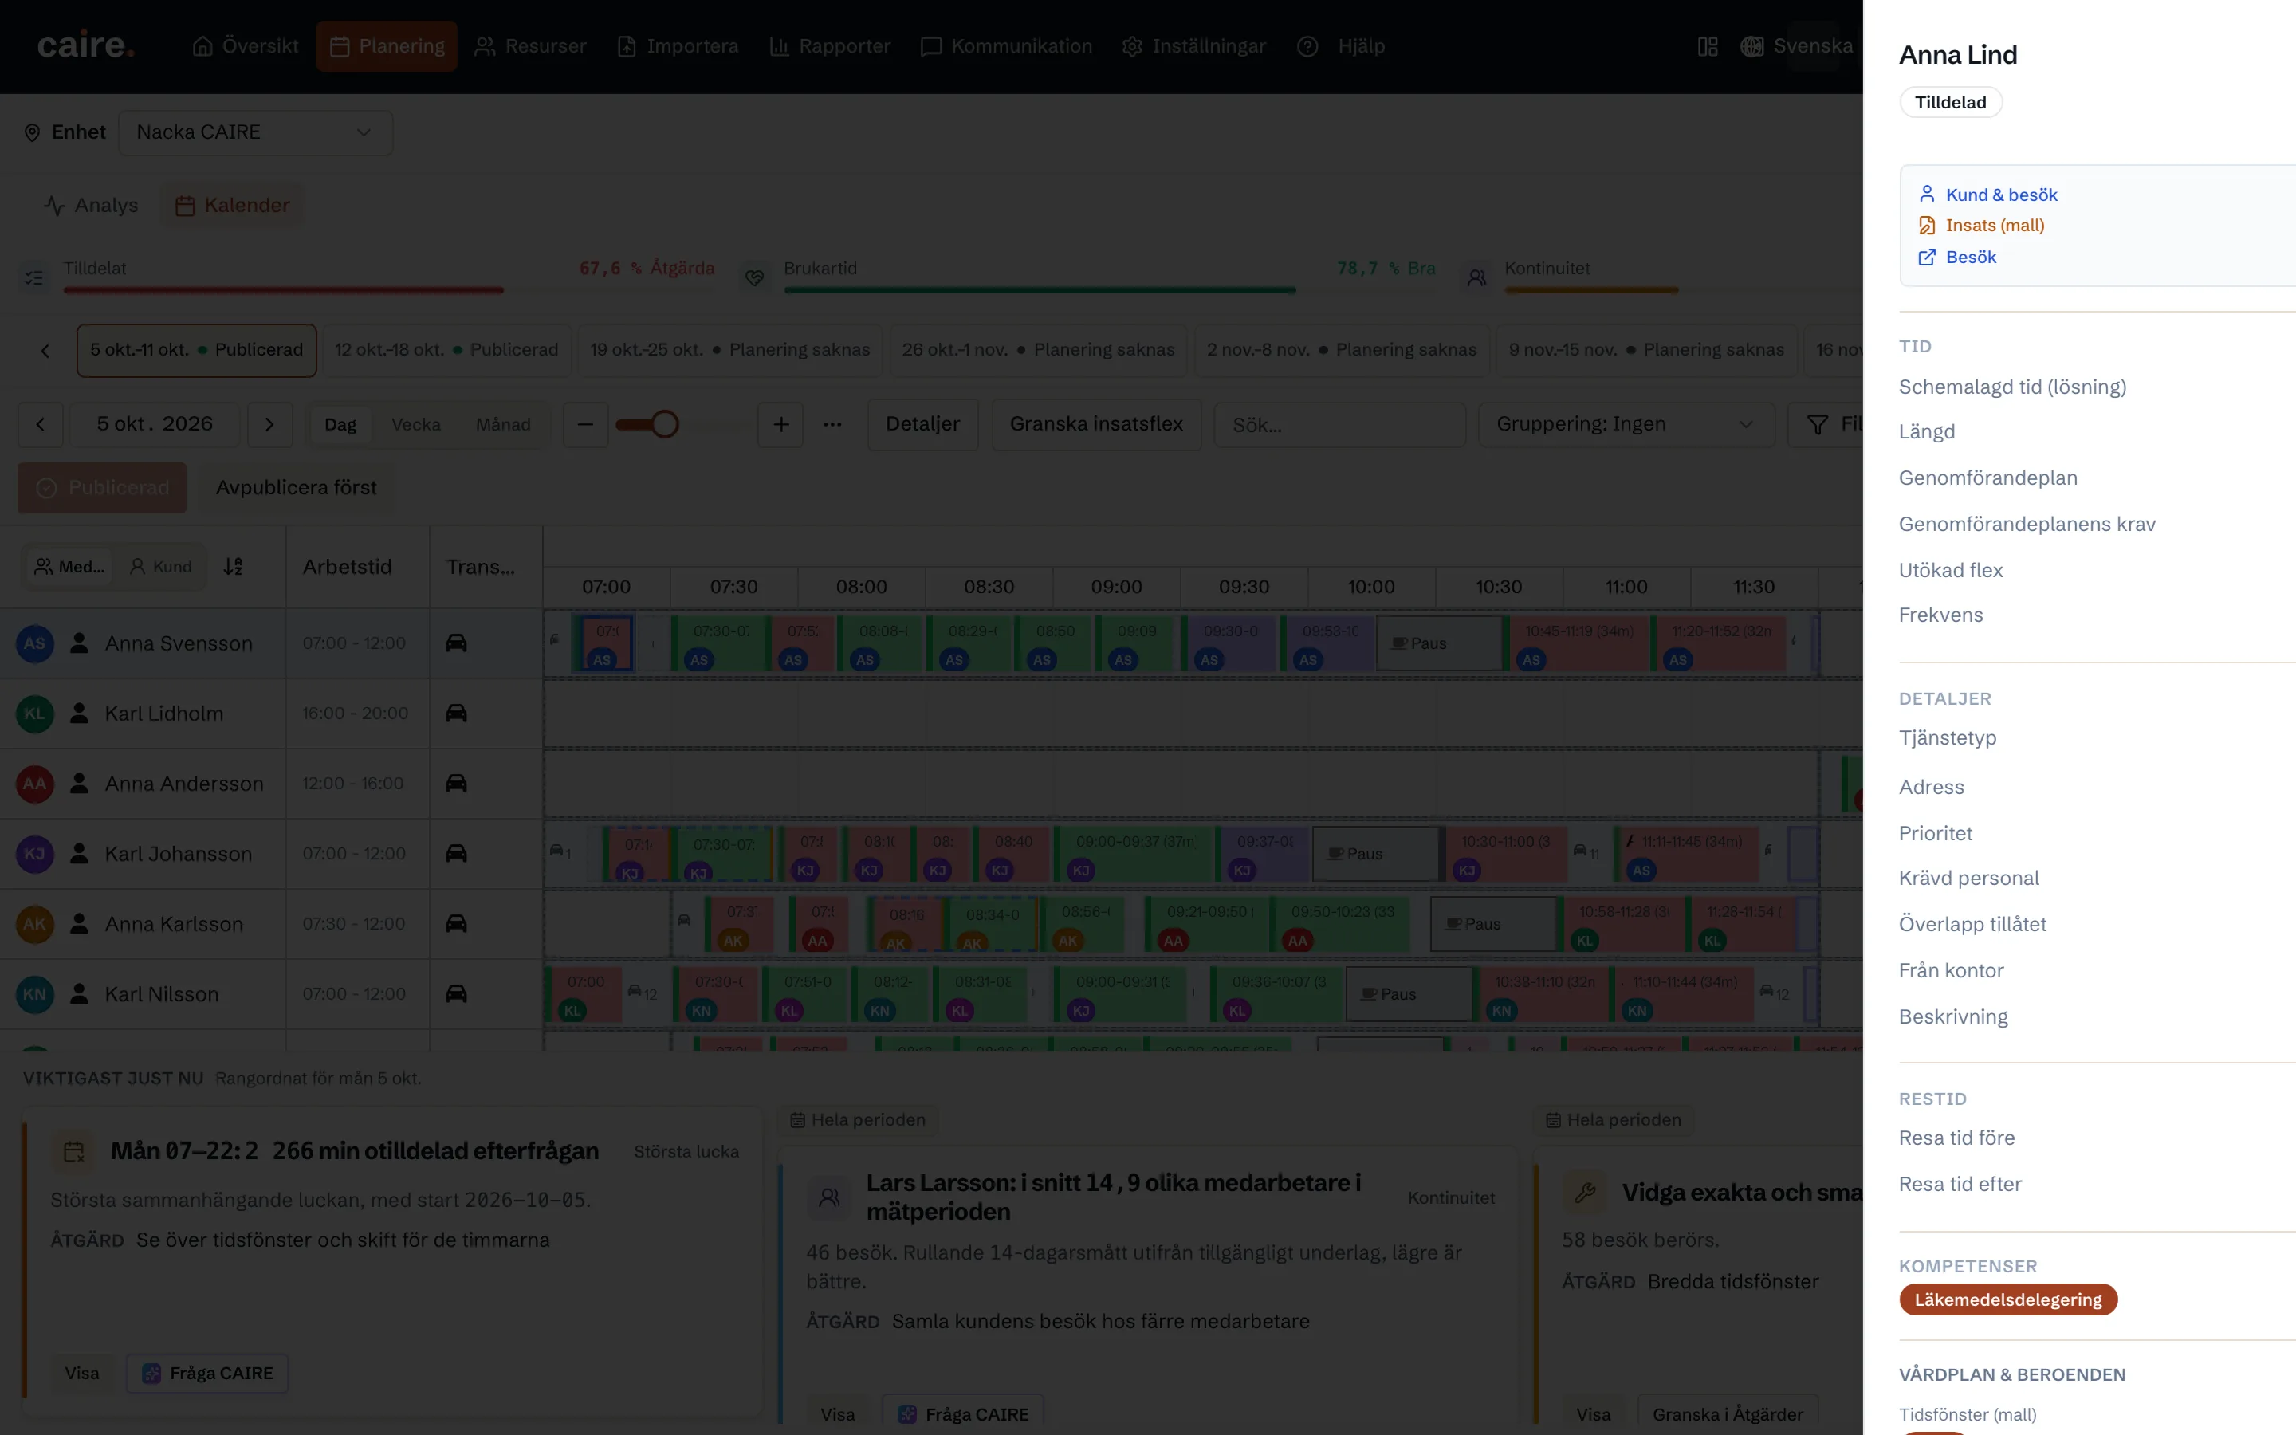This screenshot has height=1435, width=2296.
Task: Click the Granska i Åtgärder button
Action: 1727,1414
